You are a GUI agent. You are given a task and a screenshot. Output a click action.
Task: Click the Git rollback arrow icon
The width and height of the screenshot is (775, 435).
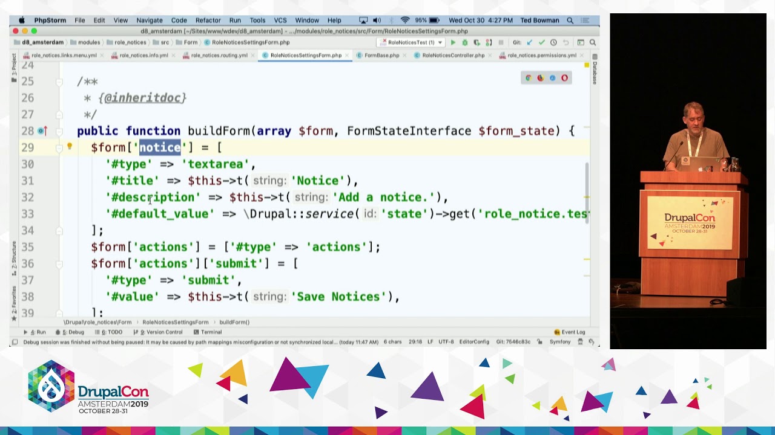click(566, 42)
